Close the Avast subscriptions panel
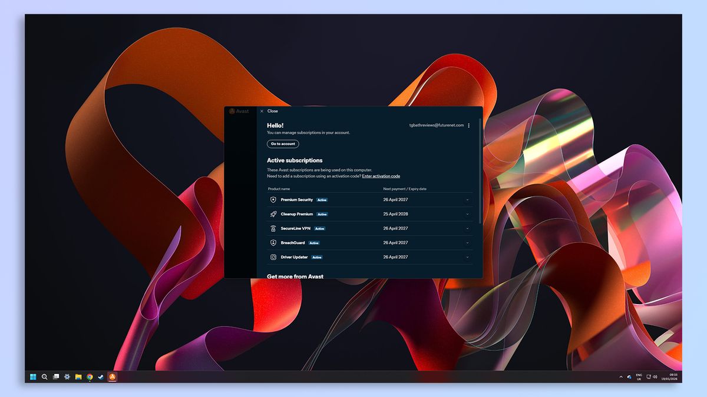707x397 pixels. click(269, 111)
